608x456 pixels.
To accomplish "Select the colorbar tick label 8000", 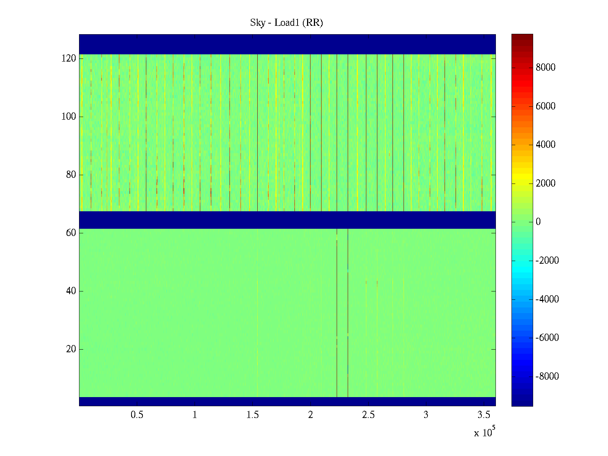I will (545, 68).
